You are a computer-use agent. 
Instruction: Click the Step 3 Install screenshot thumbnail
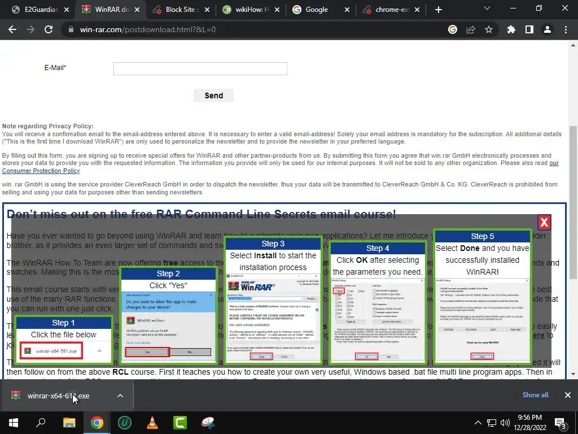pos(273,318)
